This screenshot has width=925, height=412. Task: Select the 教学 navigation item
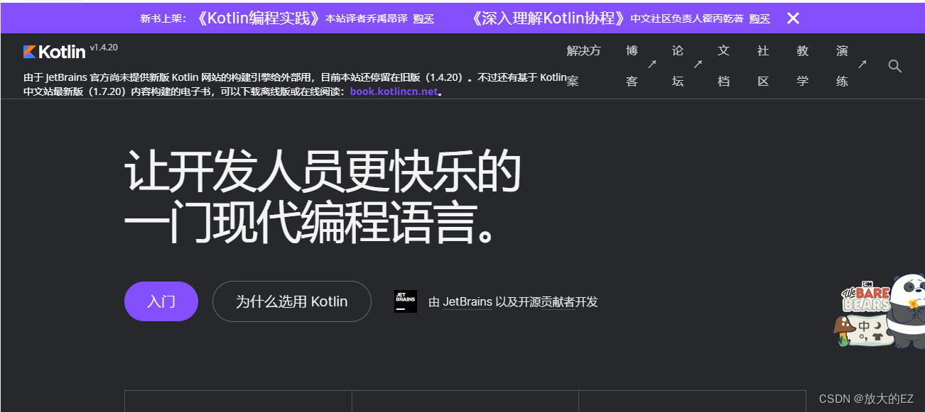click(x=802, y=65)
